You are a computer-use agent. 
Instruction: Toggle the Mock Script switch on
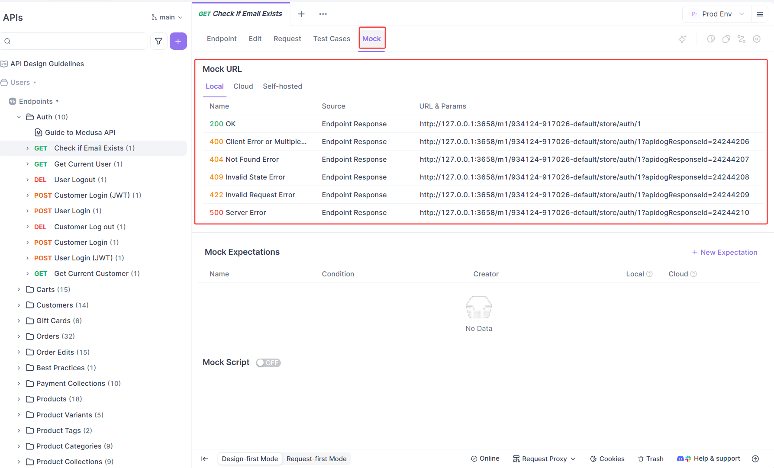(x=268, y=363)
